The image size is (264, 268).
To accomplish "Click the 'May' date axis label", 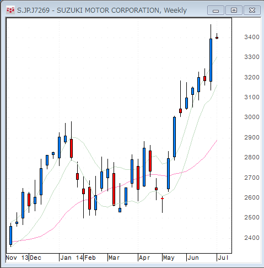I will [169, 258].
